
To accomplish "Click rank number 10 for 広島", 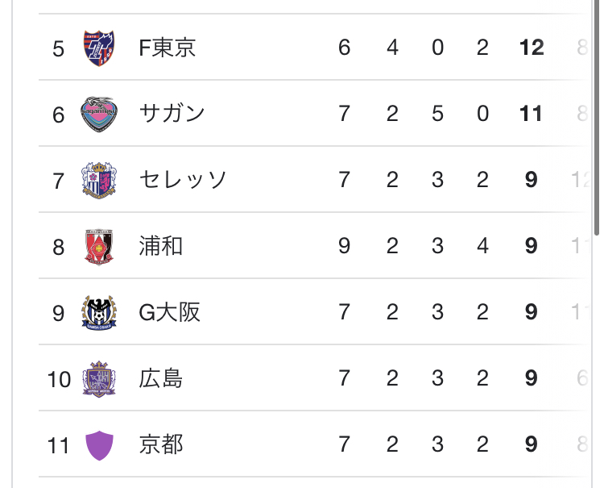I will click(x=59, y=378).
